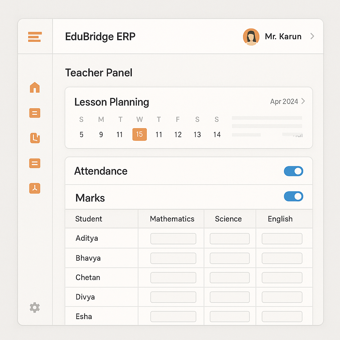The height and width of the screenshot is (340, 340).
Task: Select date 13 in the calendar
Action: click(x=197, y=135)
